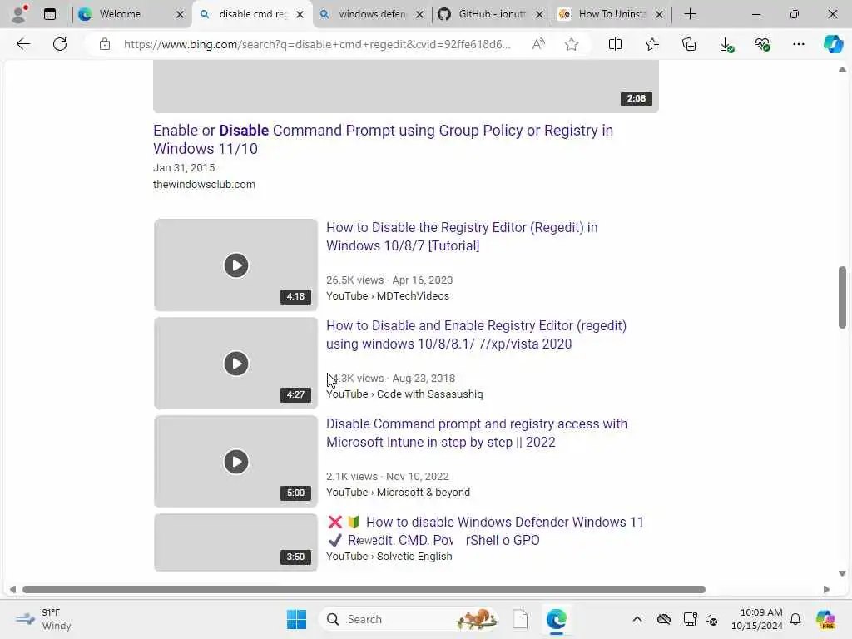
Task: Close the Welcome tab
Action: point(180,15)
